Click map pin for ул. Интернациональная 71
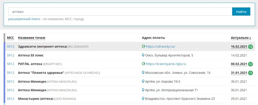Viewport: 258px width, 105px height. (143, 90)
